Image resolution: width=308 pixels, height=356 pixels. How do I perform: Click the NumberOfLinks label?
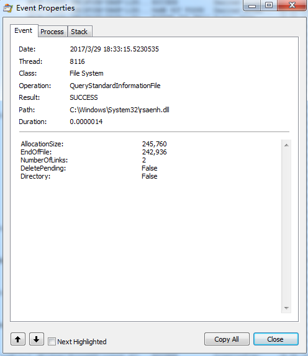coord(44,160)
